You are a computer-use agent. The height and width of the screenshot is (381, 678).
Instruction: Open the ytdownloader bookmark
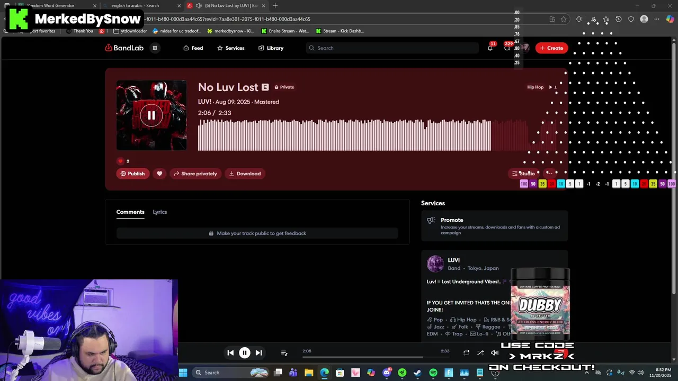(x=130, y=31)
